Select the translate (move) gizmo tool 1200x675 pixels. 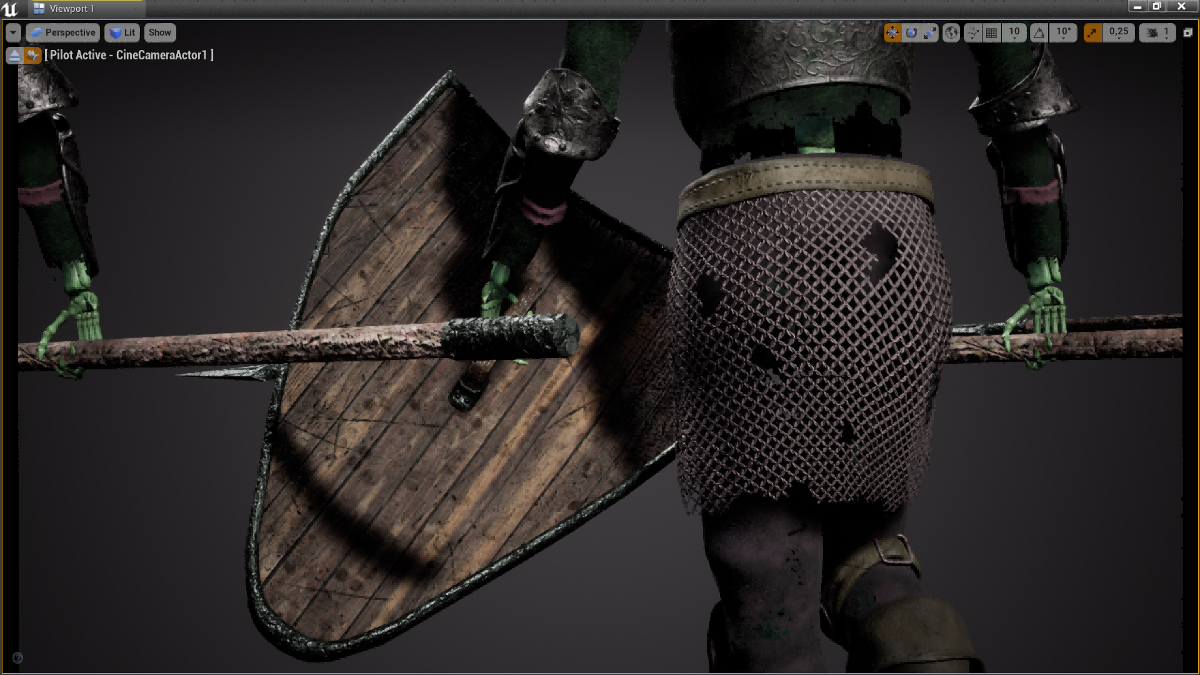(x=892, y=32)
